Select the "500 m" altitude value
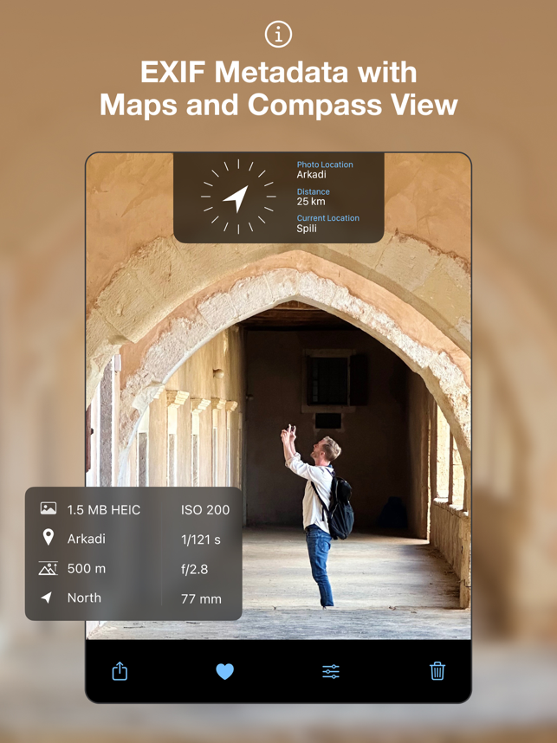Screen dimensions: 557x743 [x=87, y=569]
